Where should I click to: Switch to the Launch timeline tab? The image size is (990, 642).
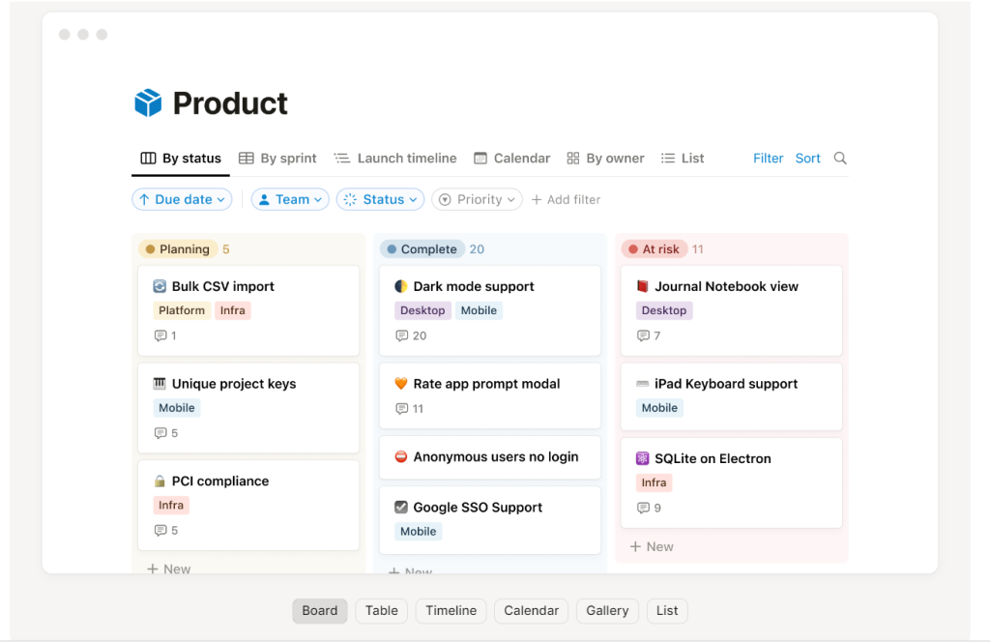395,159
